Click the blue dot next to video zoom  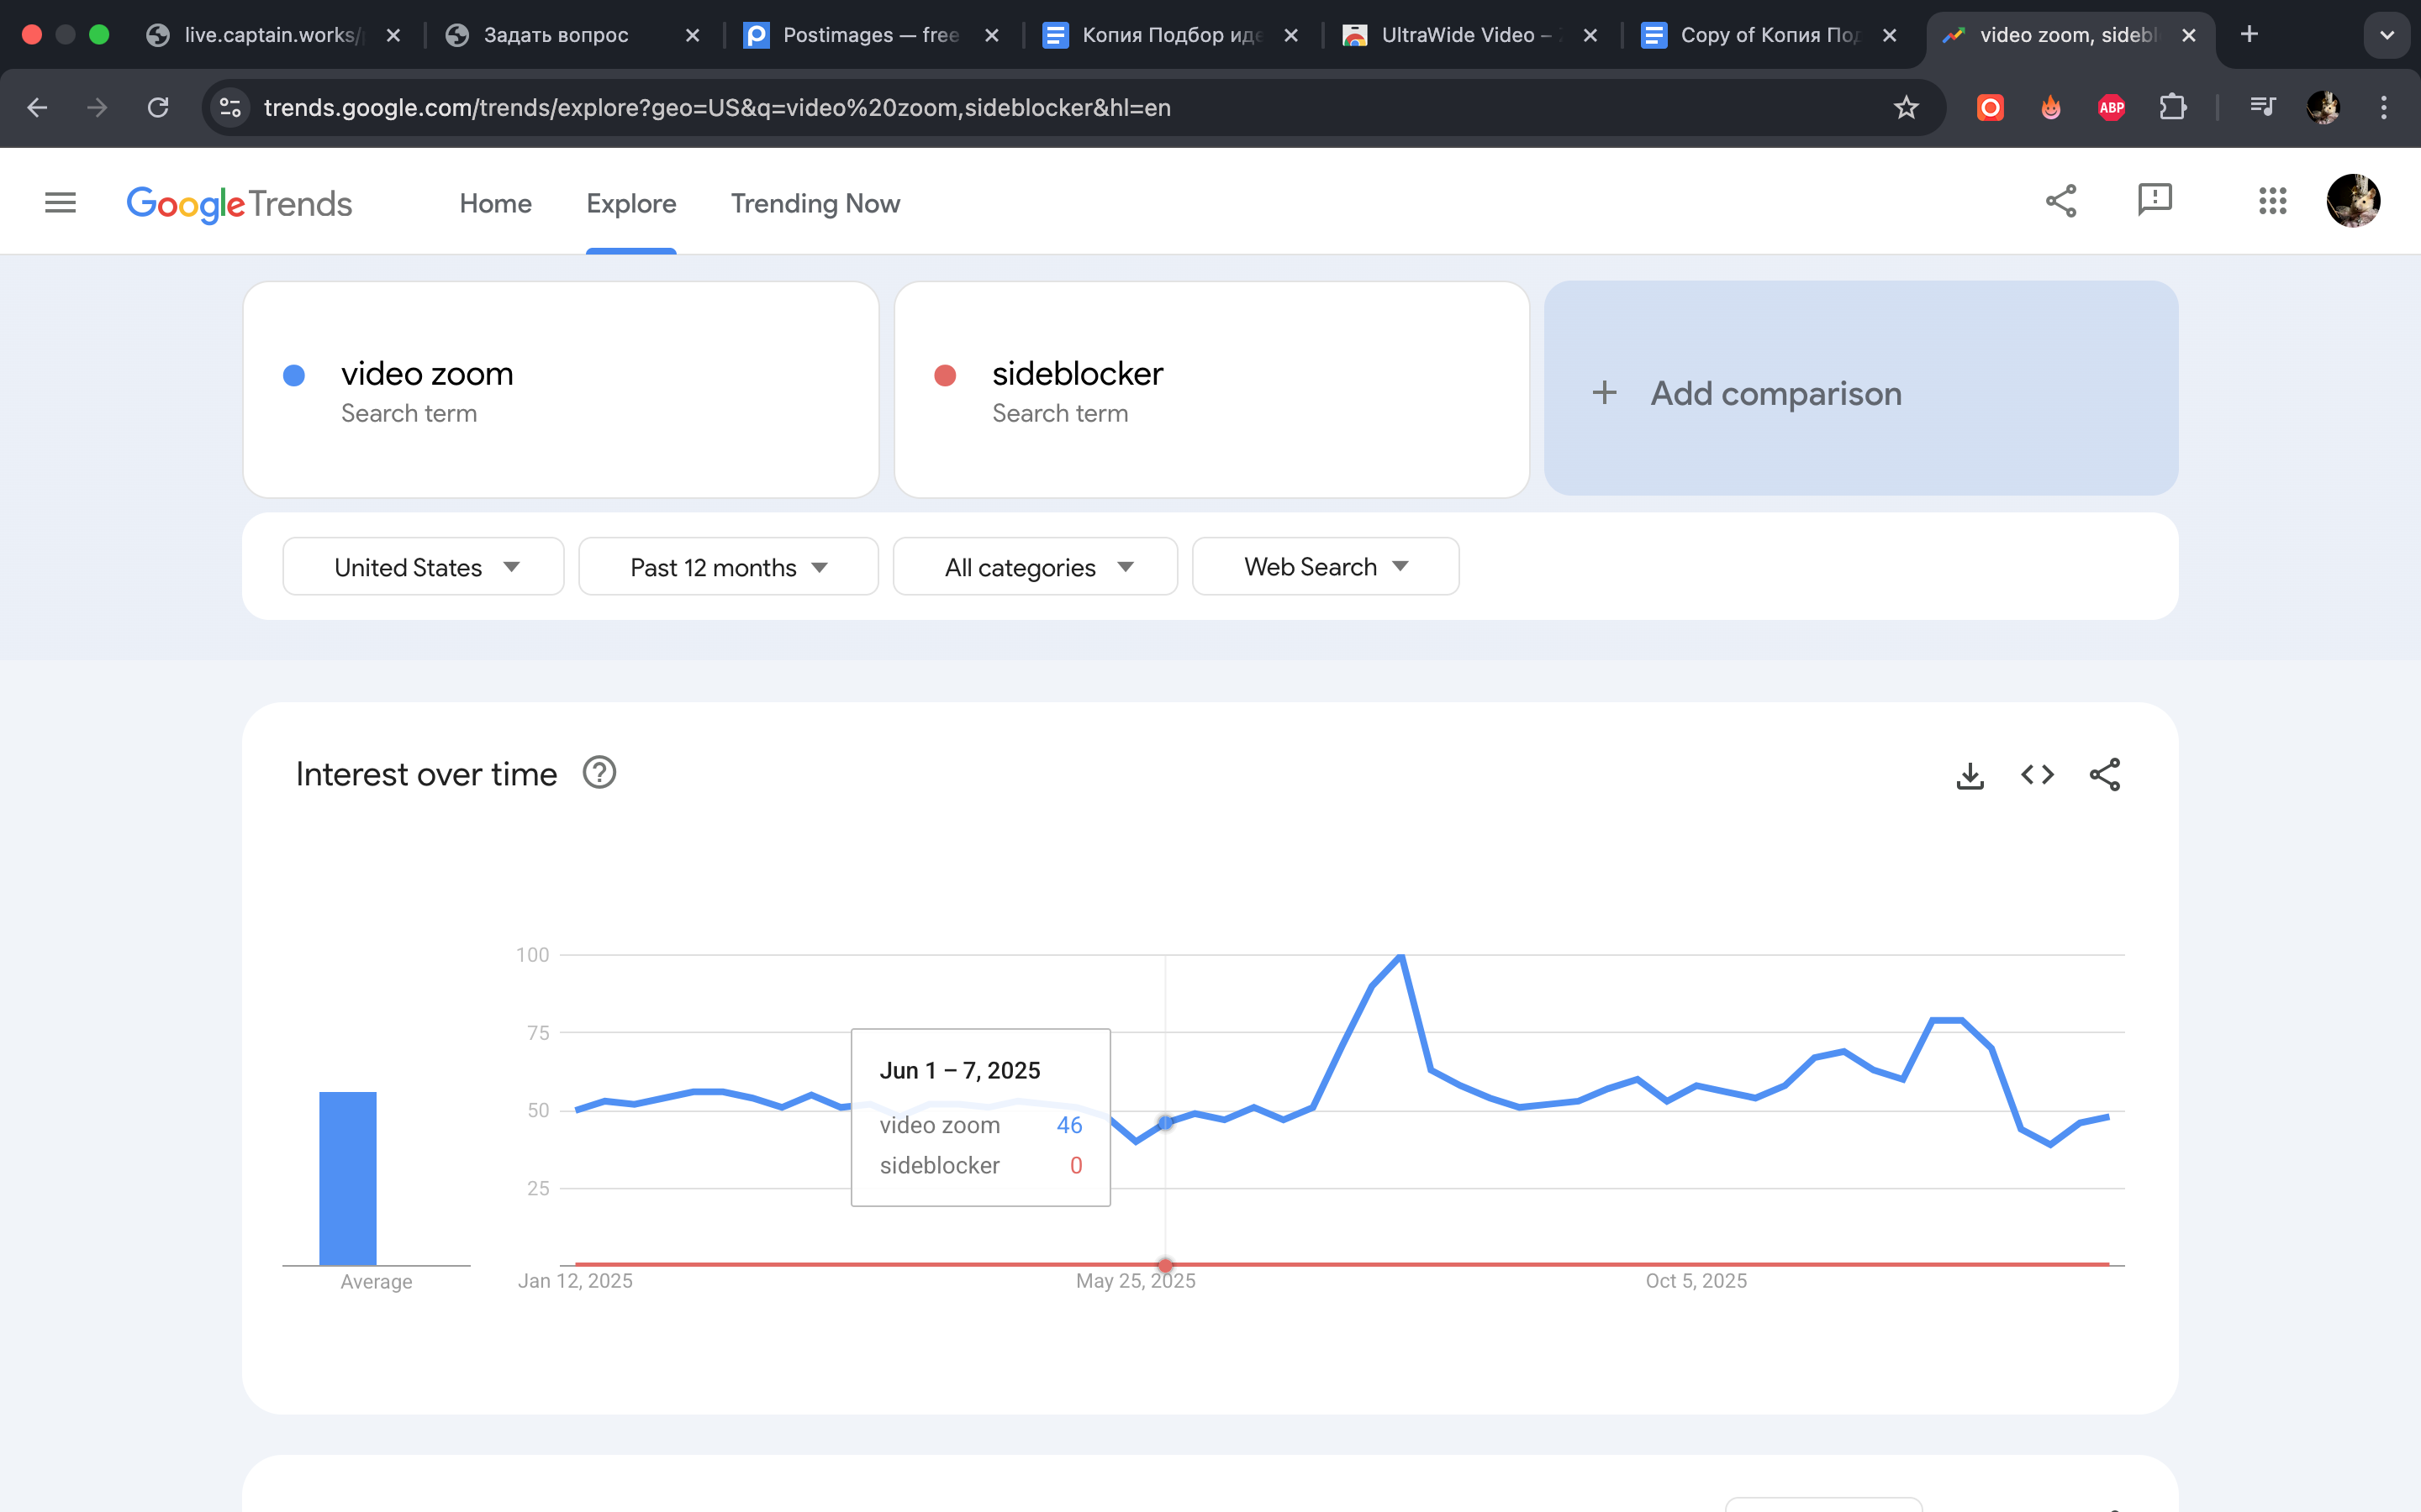[294, 375]
